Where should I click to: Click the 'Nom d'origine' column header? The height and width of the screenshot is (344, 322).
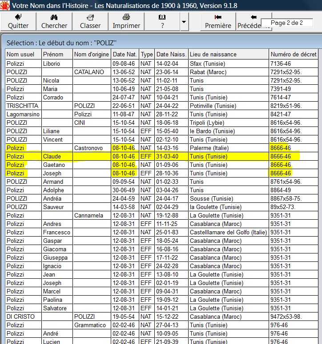pyautogui.click(x=92, y=54)
